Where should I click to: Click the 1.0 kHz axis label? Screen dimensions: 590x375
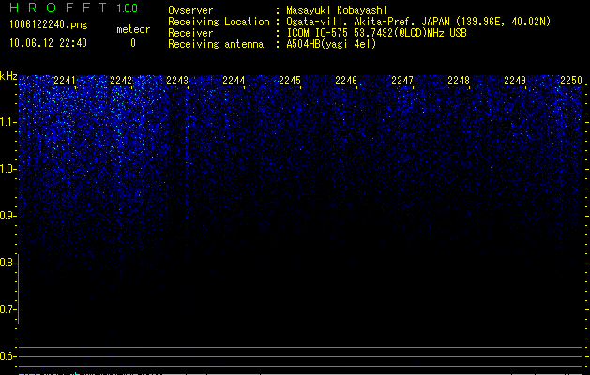pyautogui.click(x=8, y=169)
